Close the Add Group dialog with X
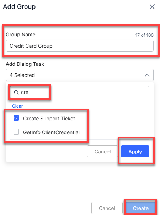The height and width of the screenshot is (215, 160). coord(152,7)
